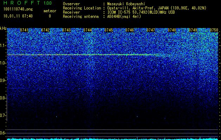
Task: Click the 0746 time marker
Action: click(x=130, y=30)
